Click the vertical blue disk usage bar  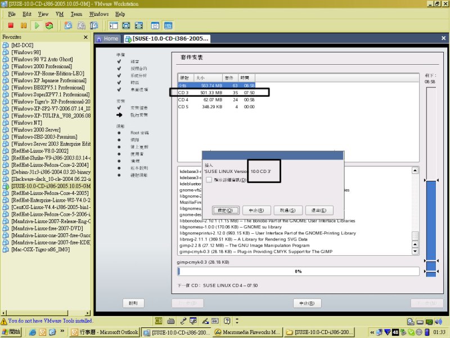[x=431, y=182]
